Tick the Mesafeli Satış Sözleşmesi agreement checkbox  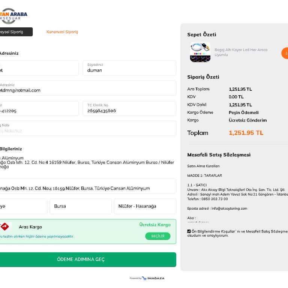click(x=189, y=231)
